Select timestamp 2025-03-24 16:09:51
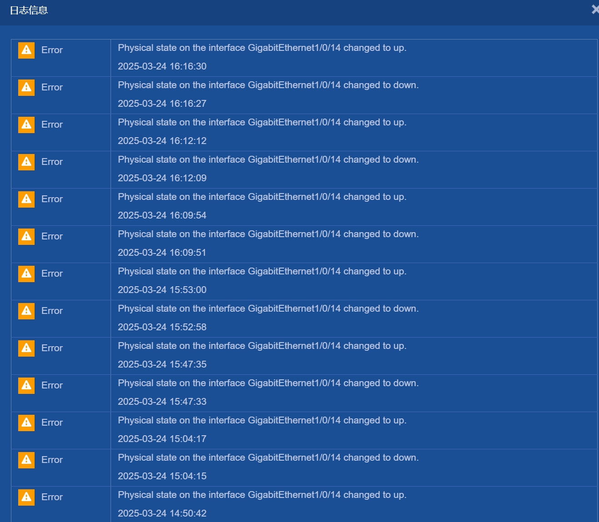 (x=162, y=253)
